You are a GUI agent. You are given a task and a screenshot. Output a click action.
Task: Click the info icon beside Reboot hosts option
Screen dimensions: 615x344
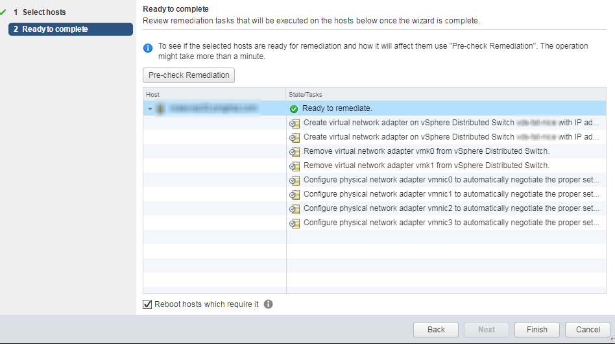(x=269, y=304)
